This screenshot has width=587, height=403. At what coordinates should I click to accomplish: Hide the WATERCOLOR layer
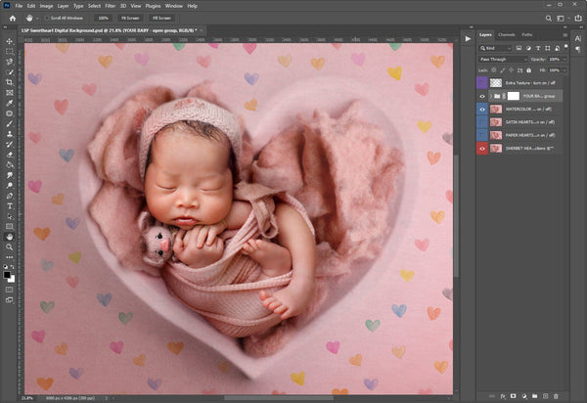pyautogui.click(x=482, y=110)
